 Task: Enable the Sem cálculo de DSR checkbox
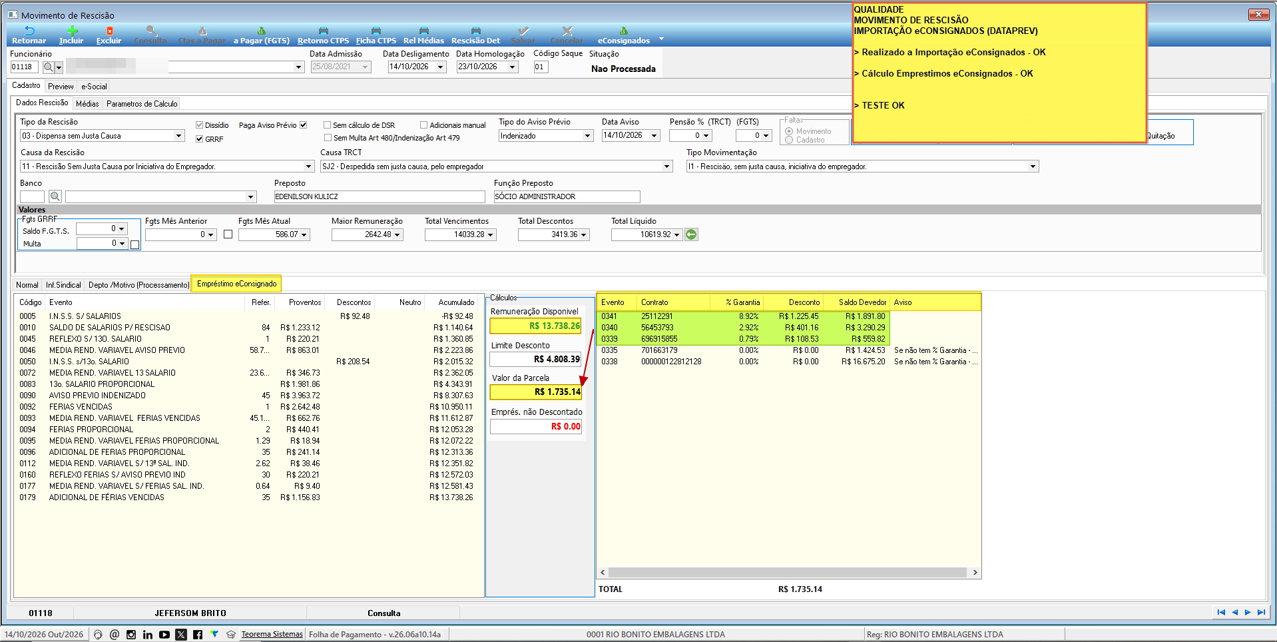pyautogui.click(x=328, y=125)
